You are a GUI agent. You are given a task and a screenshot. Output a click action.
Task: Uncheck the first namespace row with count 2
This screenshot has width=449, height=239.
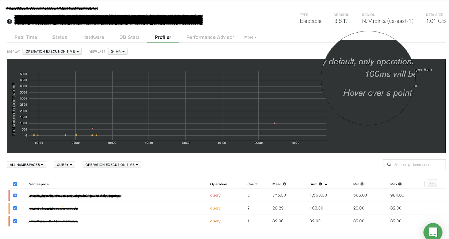point(15,195)
